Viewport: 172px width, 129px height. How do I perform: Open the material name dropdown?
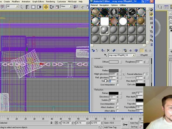pyautogui.click(x=134, y=55)
